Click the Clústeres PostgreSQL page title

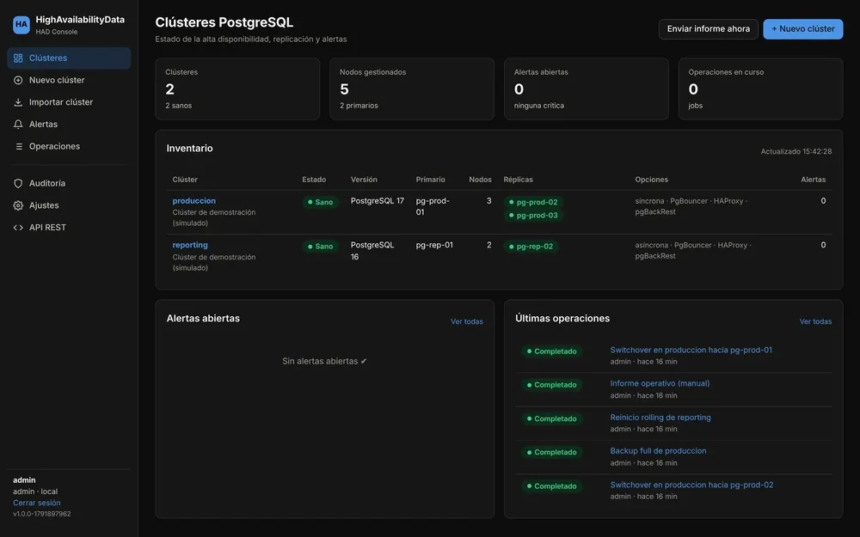coord(224,22)
